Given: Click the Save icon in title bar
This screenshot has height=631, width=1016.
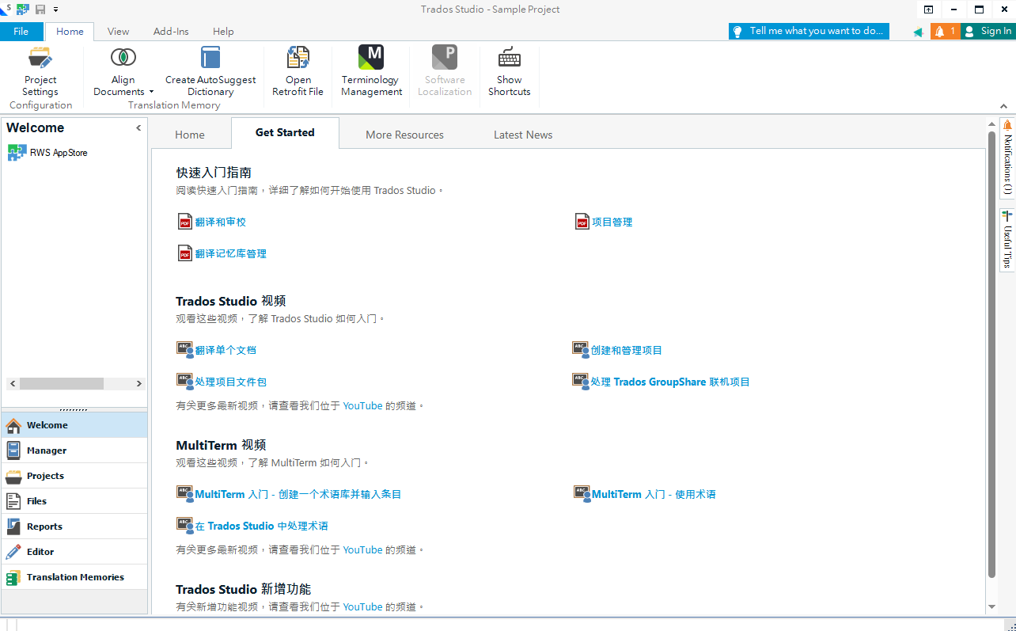Looking at the screenshot, I should (x=40, y=10).
